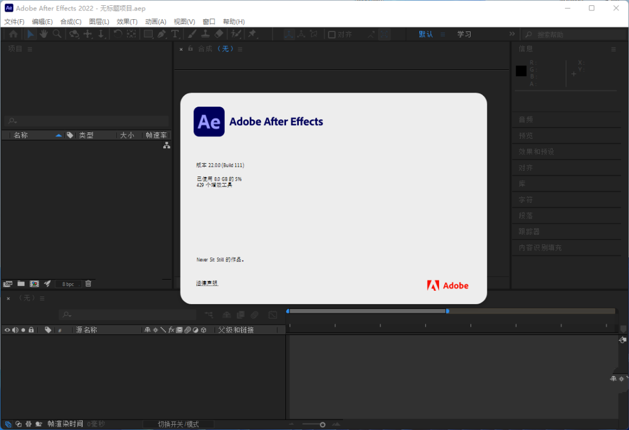Toggle the video eye column switch

(7, 330)
